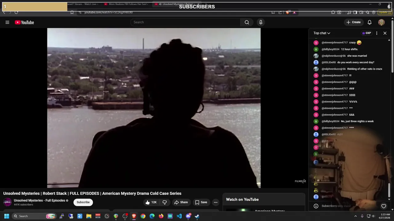
Task: Open Brave Shields lion icon
Action: (287, 12)
